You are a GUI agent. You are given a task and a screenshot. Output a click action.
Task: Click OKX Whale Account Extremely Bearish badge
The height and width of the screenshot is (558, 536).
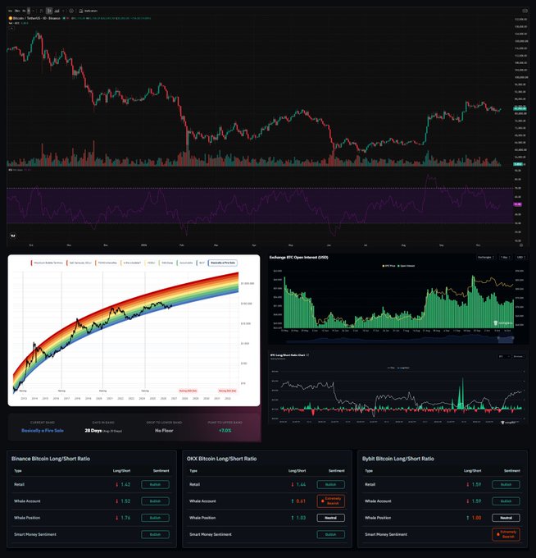coord(330,501)
